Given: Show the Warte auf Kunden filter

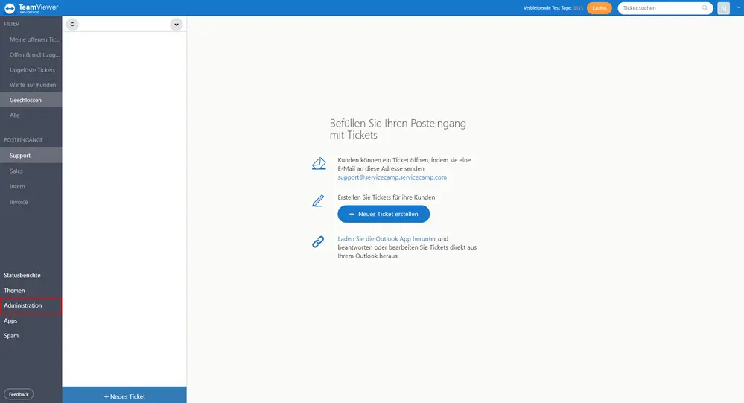Looking at the screenshot, I should 31,85.
